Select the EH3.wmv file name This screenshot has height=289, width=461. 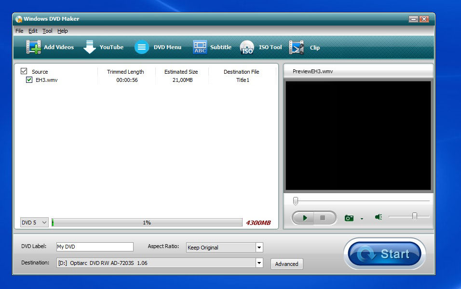pos(47,80)
